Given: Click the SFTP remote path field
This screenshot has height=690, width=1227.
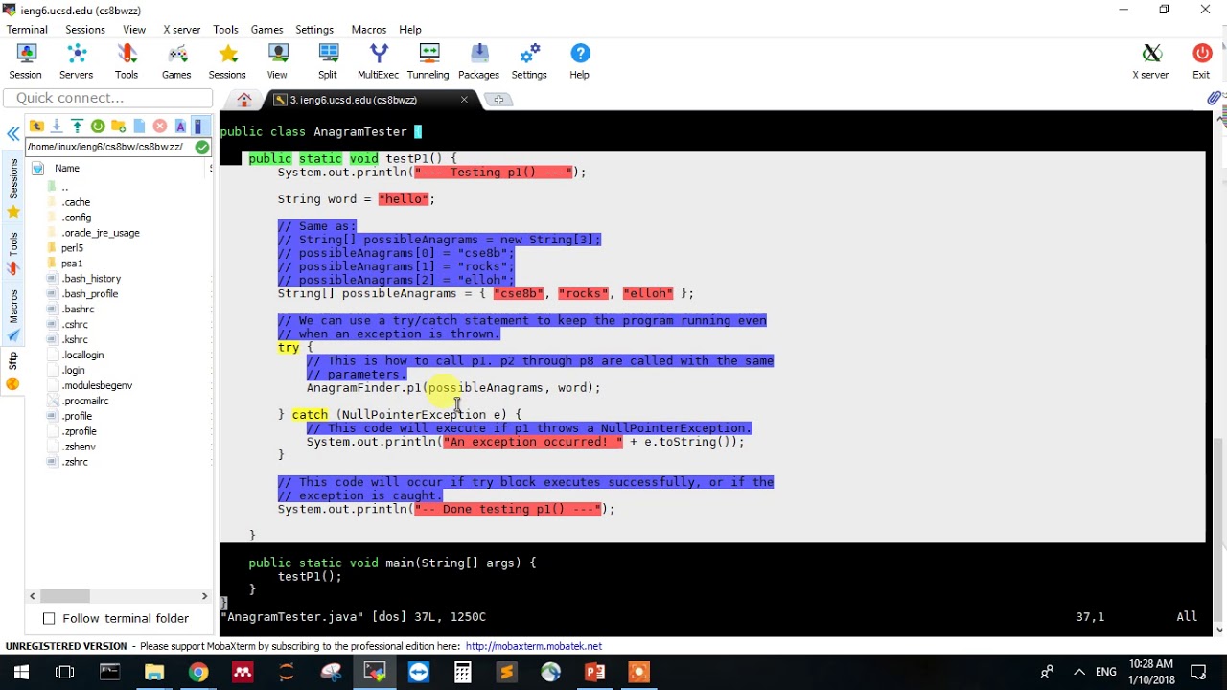Looking at the screenshot, I should coord(108,147).
